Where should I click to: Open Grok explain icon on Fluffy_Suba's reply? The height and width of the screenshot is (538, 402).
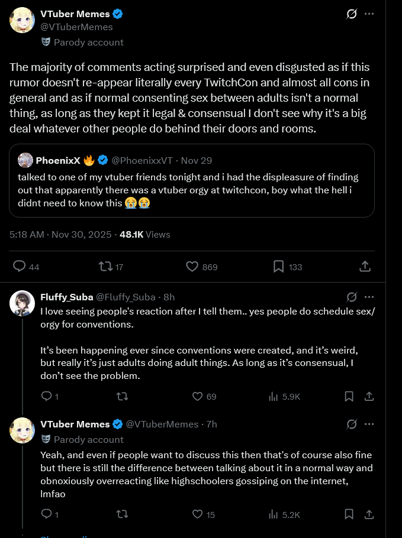click(352, 296)
